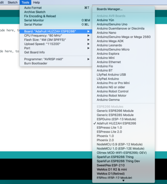The height and width of the screenshot is (184, 167).
Task: Choose Arduino BT board
Action: pos(123,70)
